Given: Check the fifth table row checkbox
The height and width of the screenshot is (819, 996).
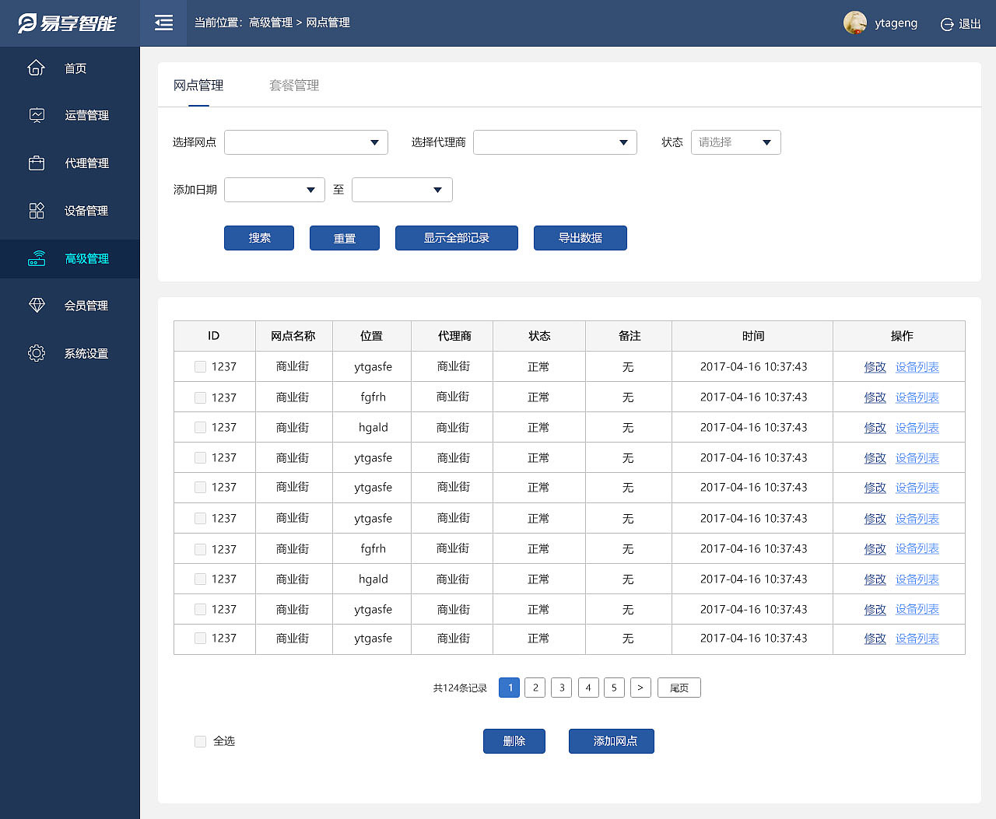Looking at the screenshot, I should tap(200, 487).
